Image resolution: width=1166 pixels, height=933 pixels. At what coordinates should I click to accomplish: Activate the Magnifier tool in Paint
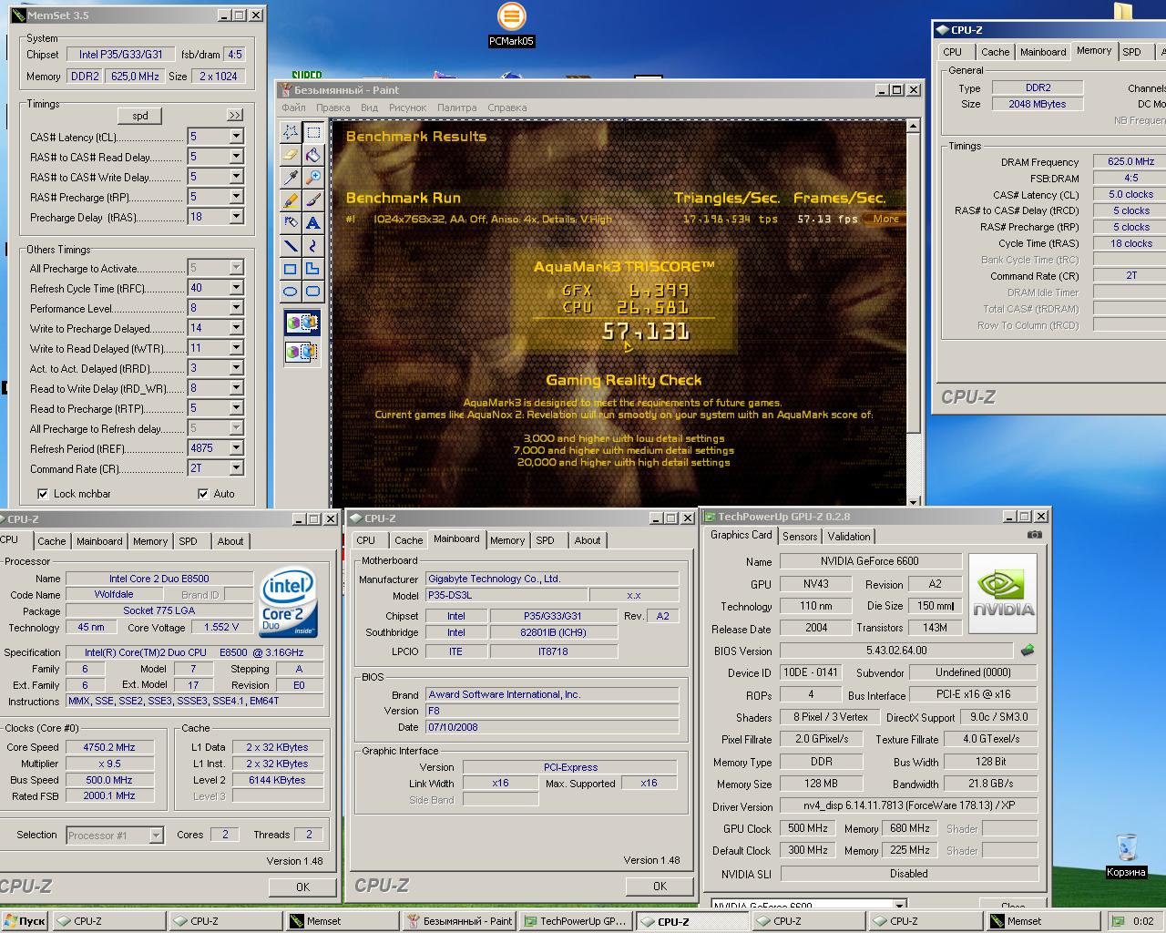click(x=312, y=178)
